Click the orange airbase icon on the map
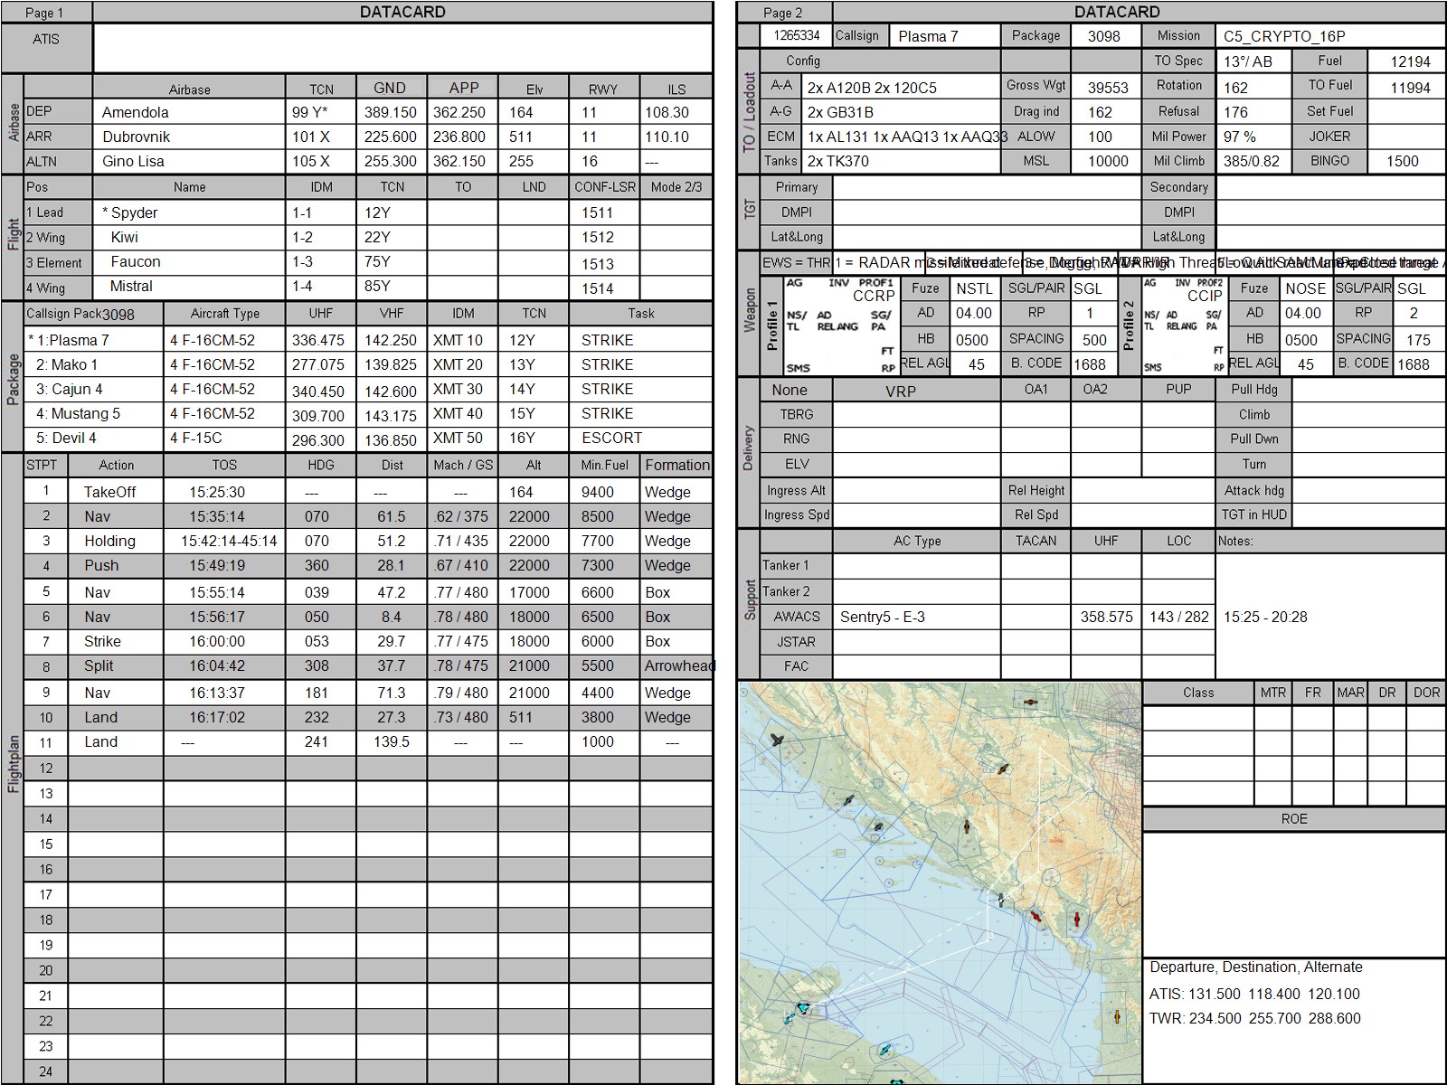1447x1085 pixels. click(1117, 1016)
